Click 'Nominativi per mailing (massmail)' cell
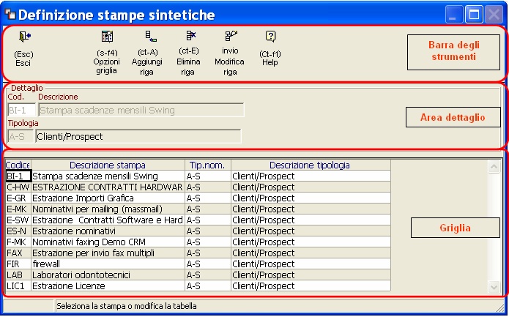Image resolution: width=509 pixels, height=317 pixels. 108,209
